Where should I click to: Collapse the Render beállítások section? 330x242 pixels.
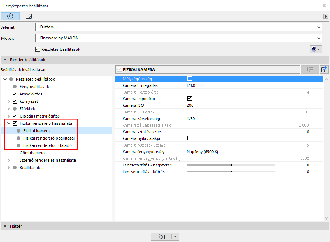(x=5, y=60)
